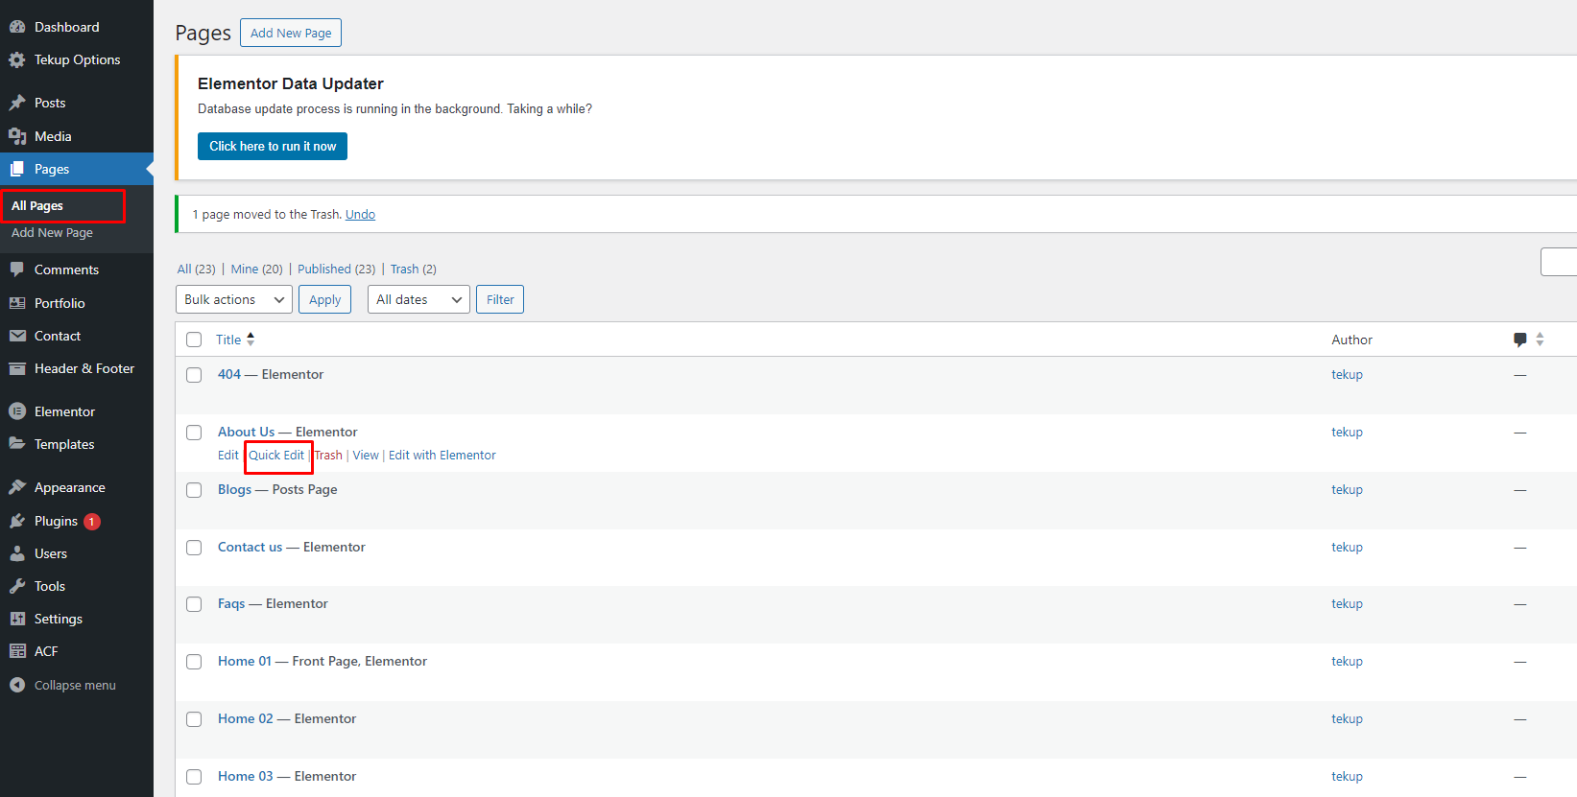The width and height of the screenshot is (1577, 797).
Task: Click the search pages input field
Action: 1559,262
